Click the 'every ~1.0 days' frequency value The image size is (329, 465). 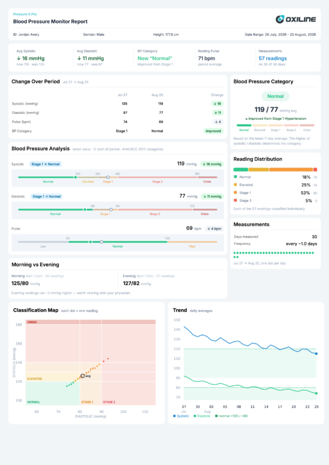(302, 244)
